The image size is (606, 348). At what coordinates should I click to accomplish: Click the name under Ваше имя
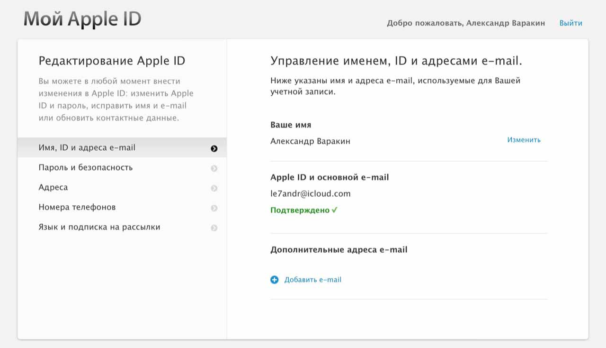tap(310, 141)
